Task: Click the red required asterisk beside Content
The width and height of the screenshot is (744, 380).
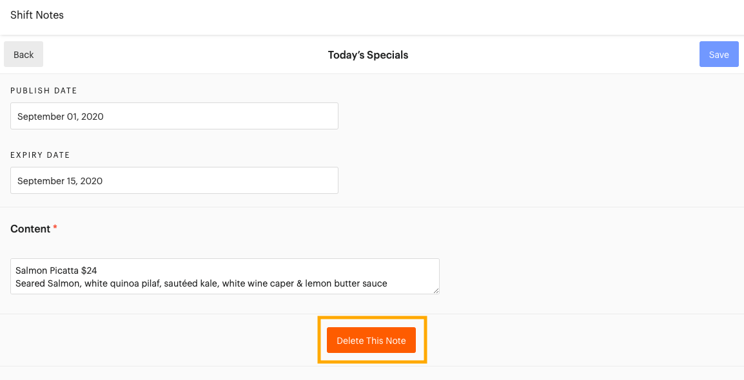Action: pos(55,227)
